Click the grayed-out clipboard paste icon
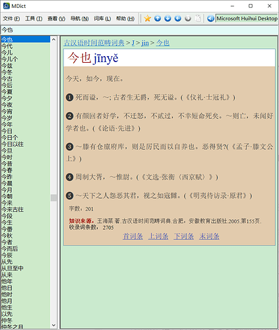 198,18
